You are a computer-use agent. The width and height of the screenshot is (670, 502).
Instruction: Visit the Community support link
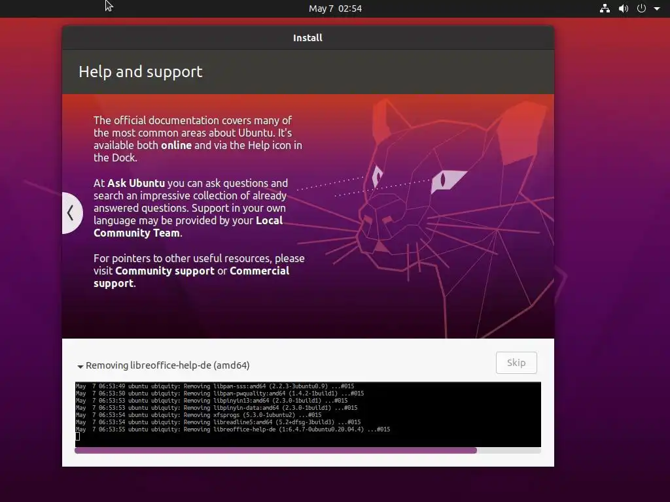pos(164,271)
